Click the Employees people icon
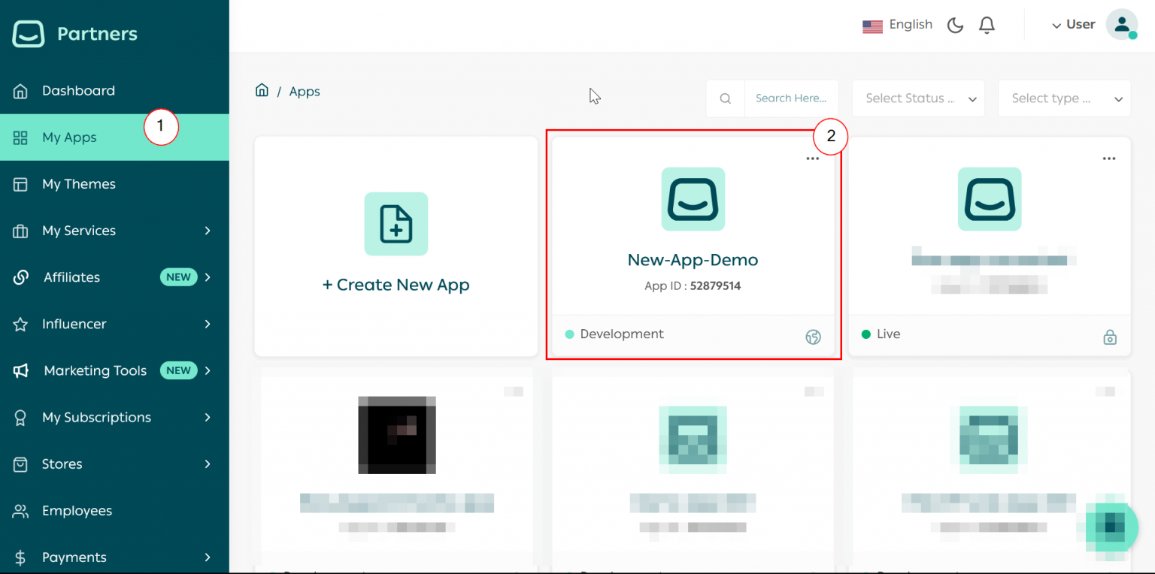This screenshot has width=1155, height=574. 20,511
